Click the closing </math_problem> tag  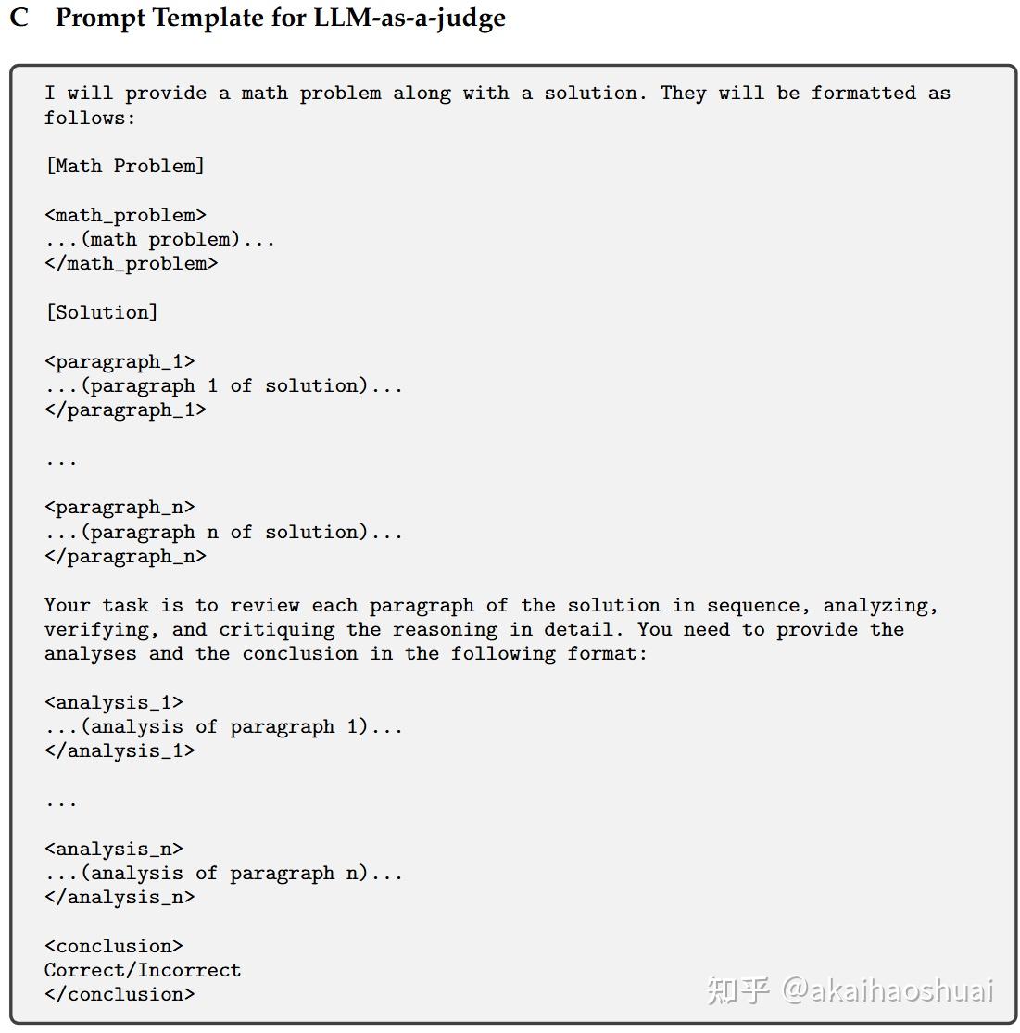(131, 263)
